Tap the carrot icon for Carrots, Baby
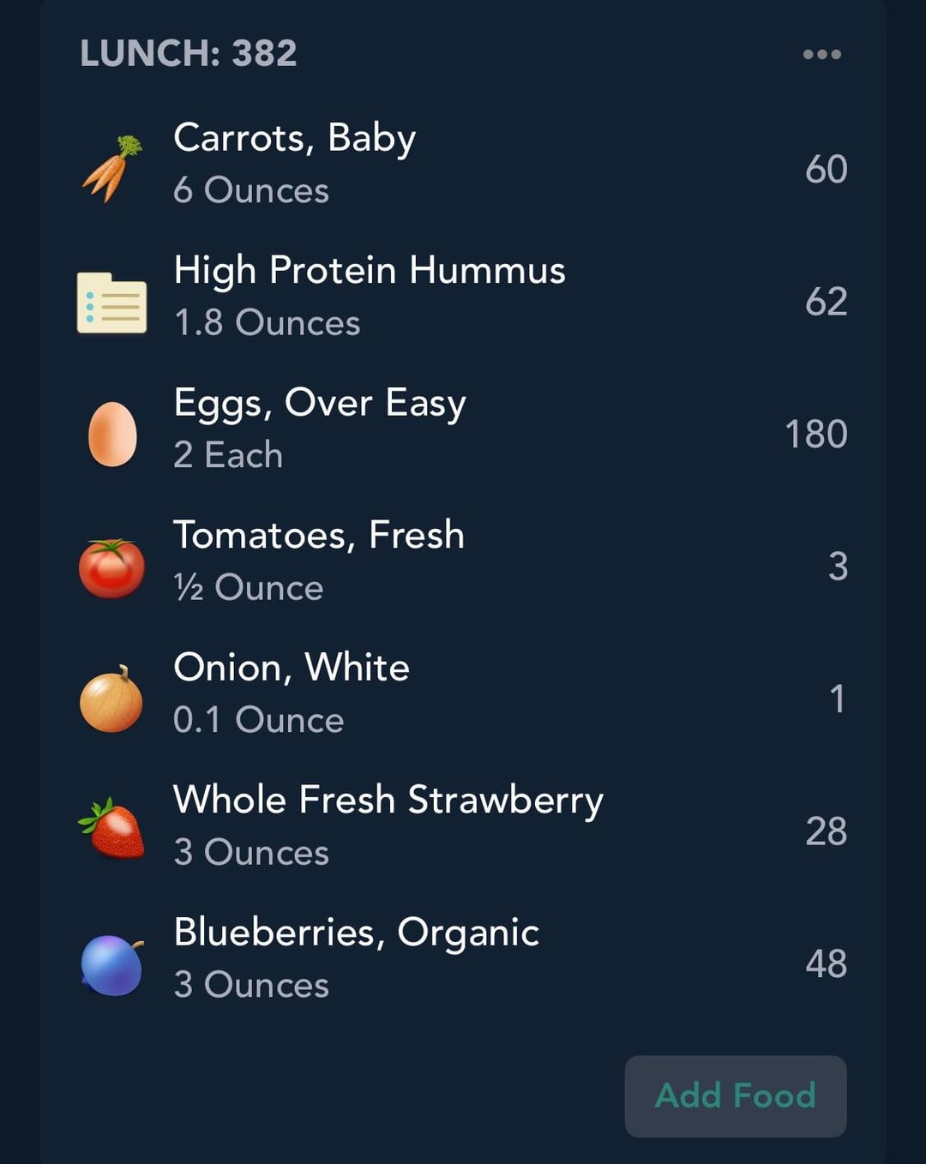Image resolution: width=926 pixels, height=1164 pixels. tap(112, 169)
